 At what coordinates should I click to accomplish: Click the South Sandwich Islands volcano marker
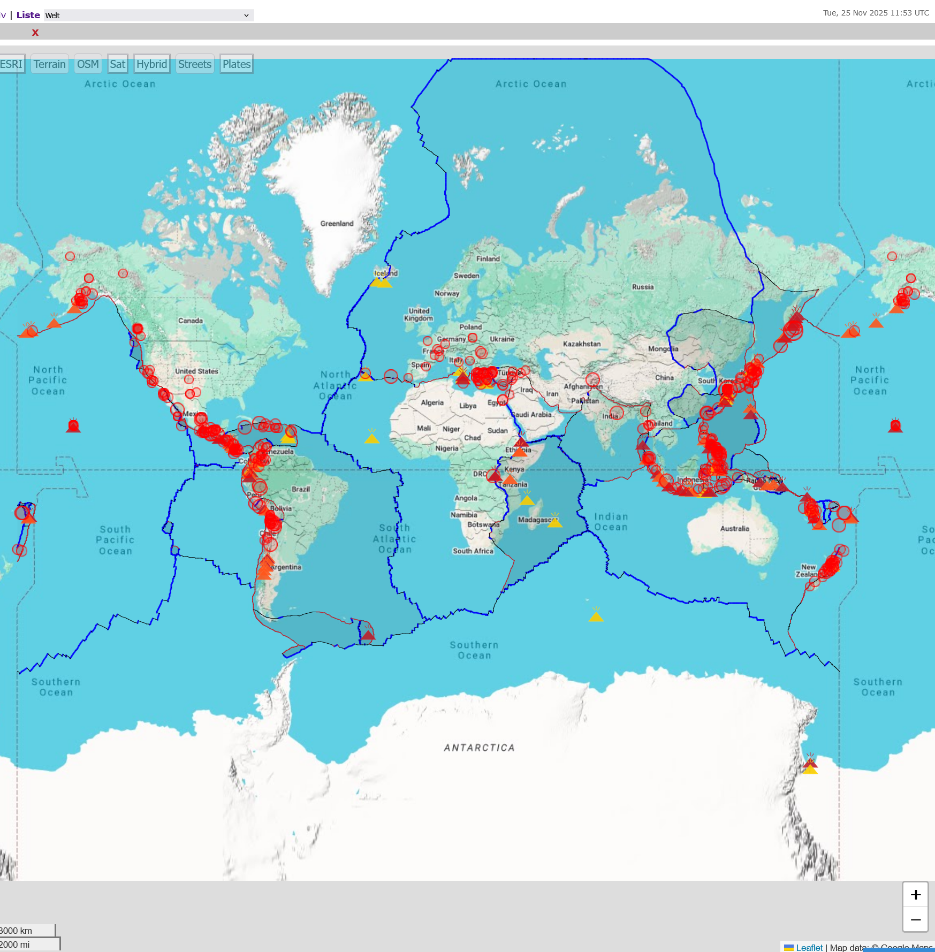click(368, 635)
